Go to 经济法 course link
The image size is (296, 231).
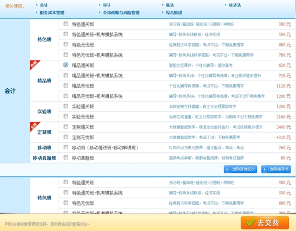coord(235,5)
